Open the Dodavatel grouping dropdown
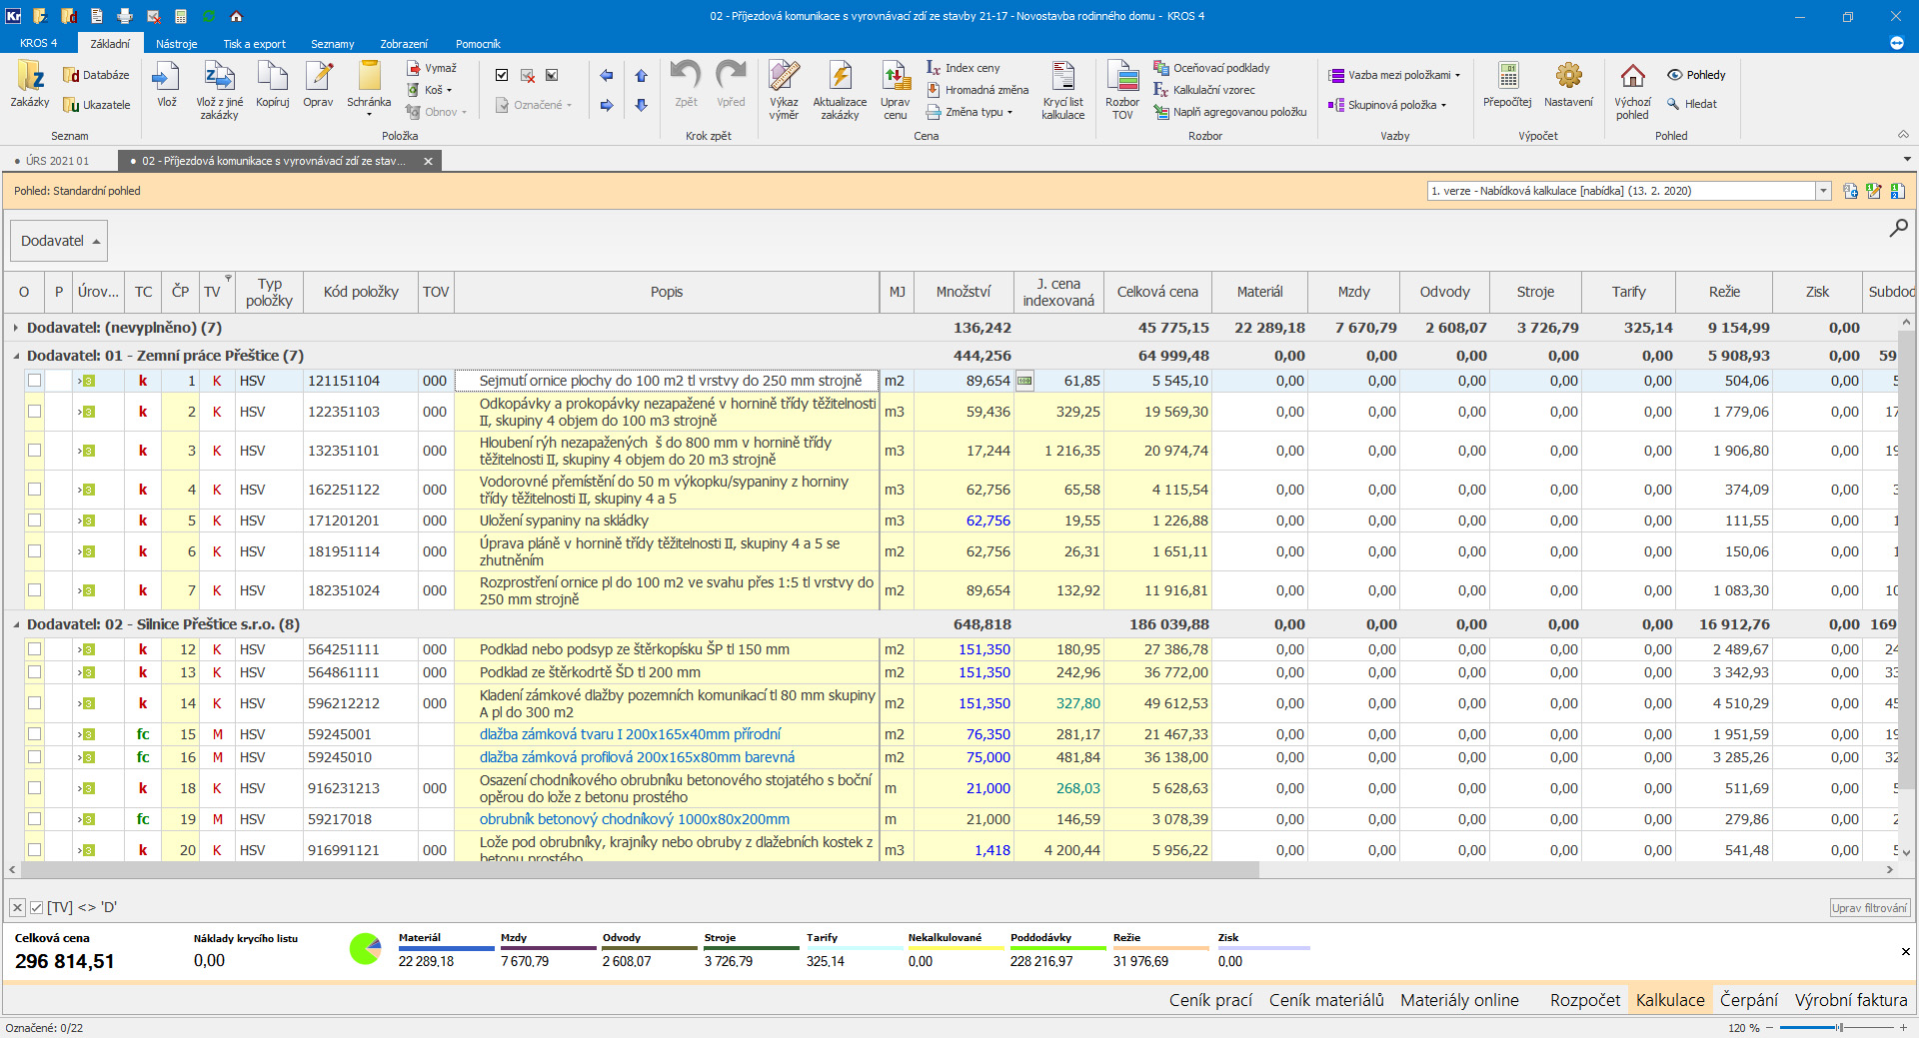The image size is (1919, 1038). 59,241
